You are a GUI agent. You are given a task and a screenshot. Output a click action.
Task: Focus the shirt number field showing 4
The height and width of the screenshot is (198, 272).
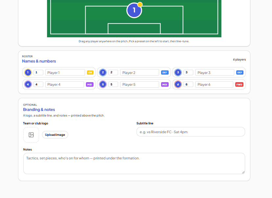tap(38, 84)
